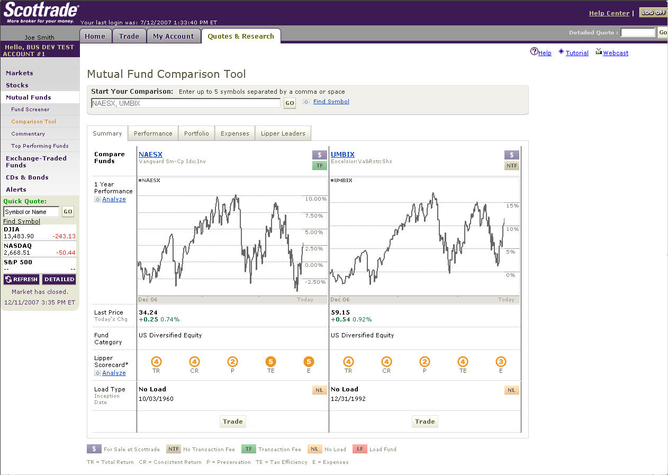Click the Detailed Quote input field
This screenshot has height=475, width=668.
tap(638, 33)
